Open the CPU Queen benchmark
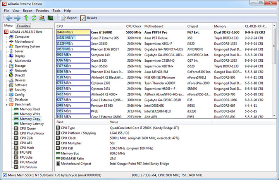 point(28,128)
